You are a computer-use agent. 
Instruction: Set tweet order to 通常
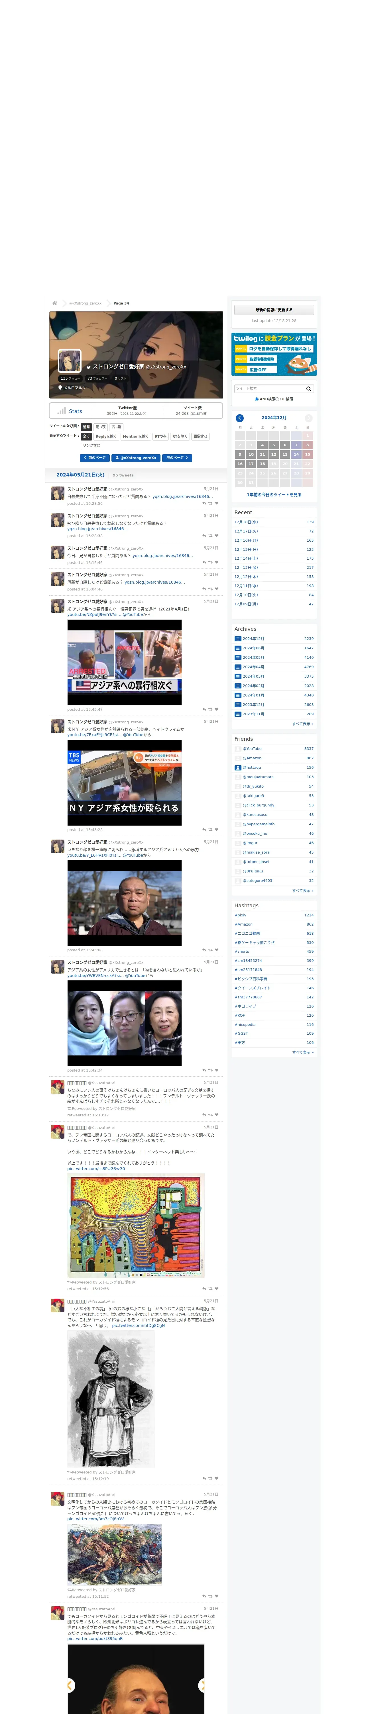tap(86, 427)
